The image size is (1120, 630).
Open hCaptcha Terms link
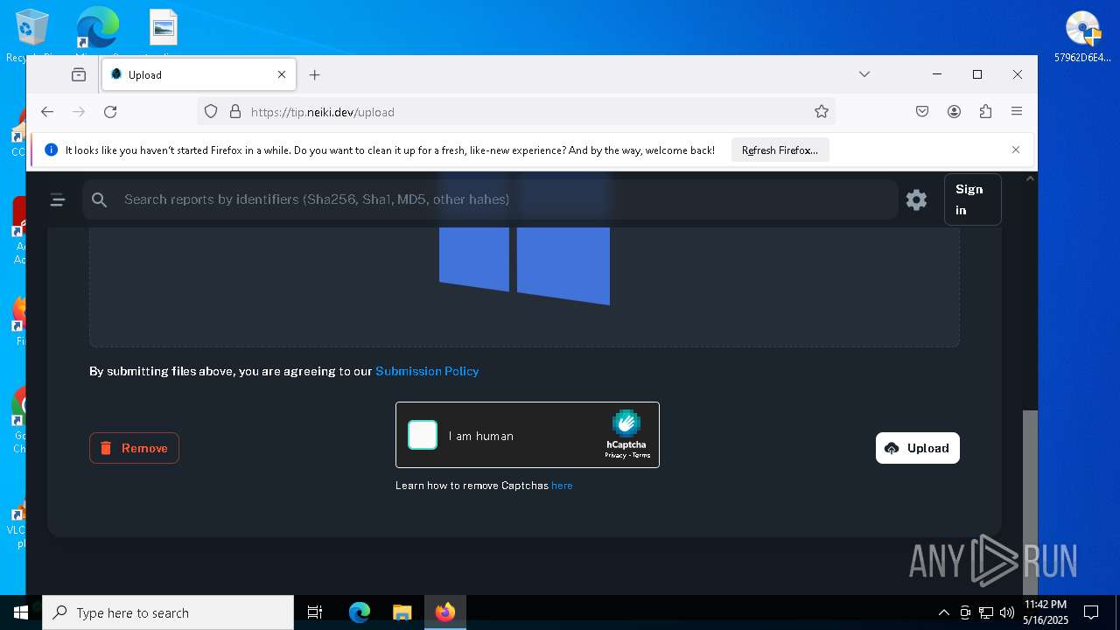(x=641, y=455)
